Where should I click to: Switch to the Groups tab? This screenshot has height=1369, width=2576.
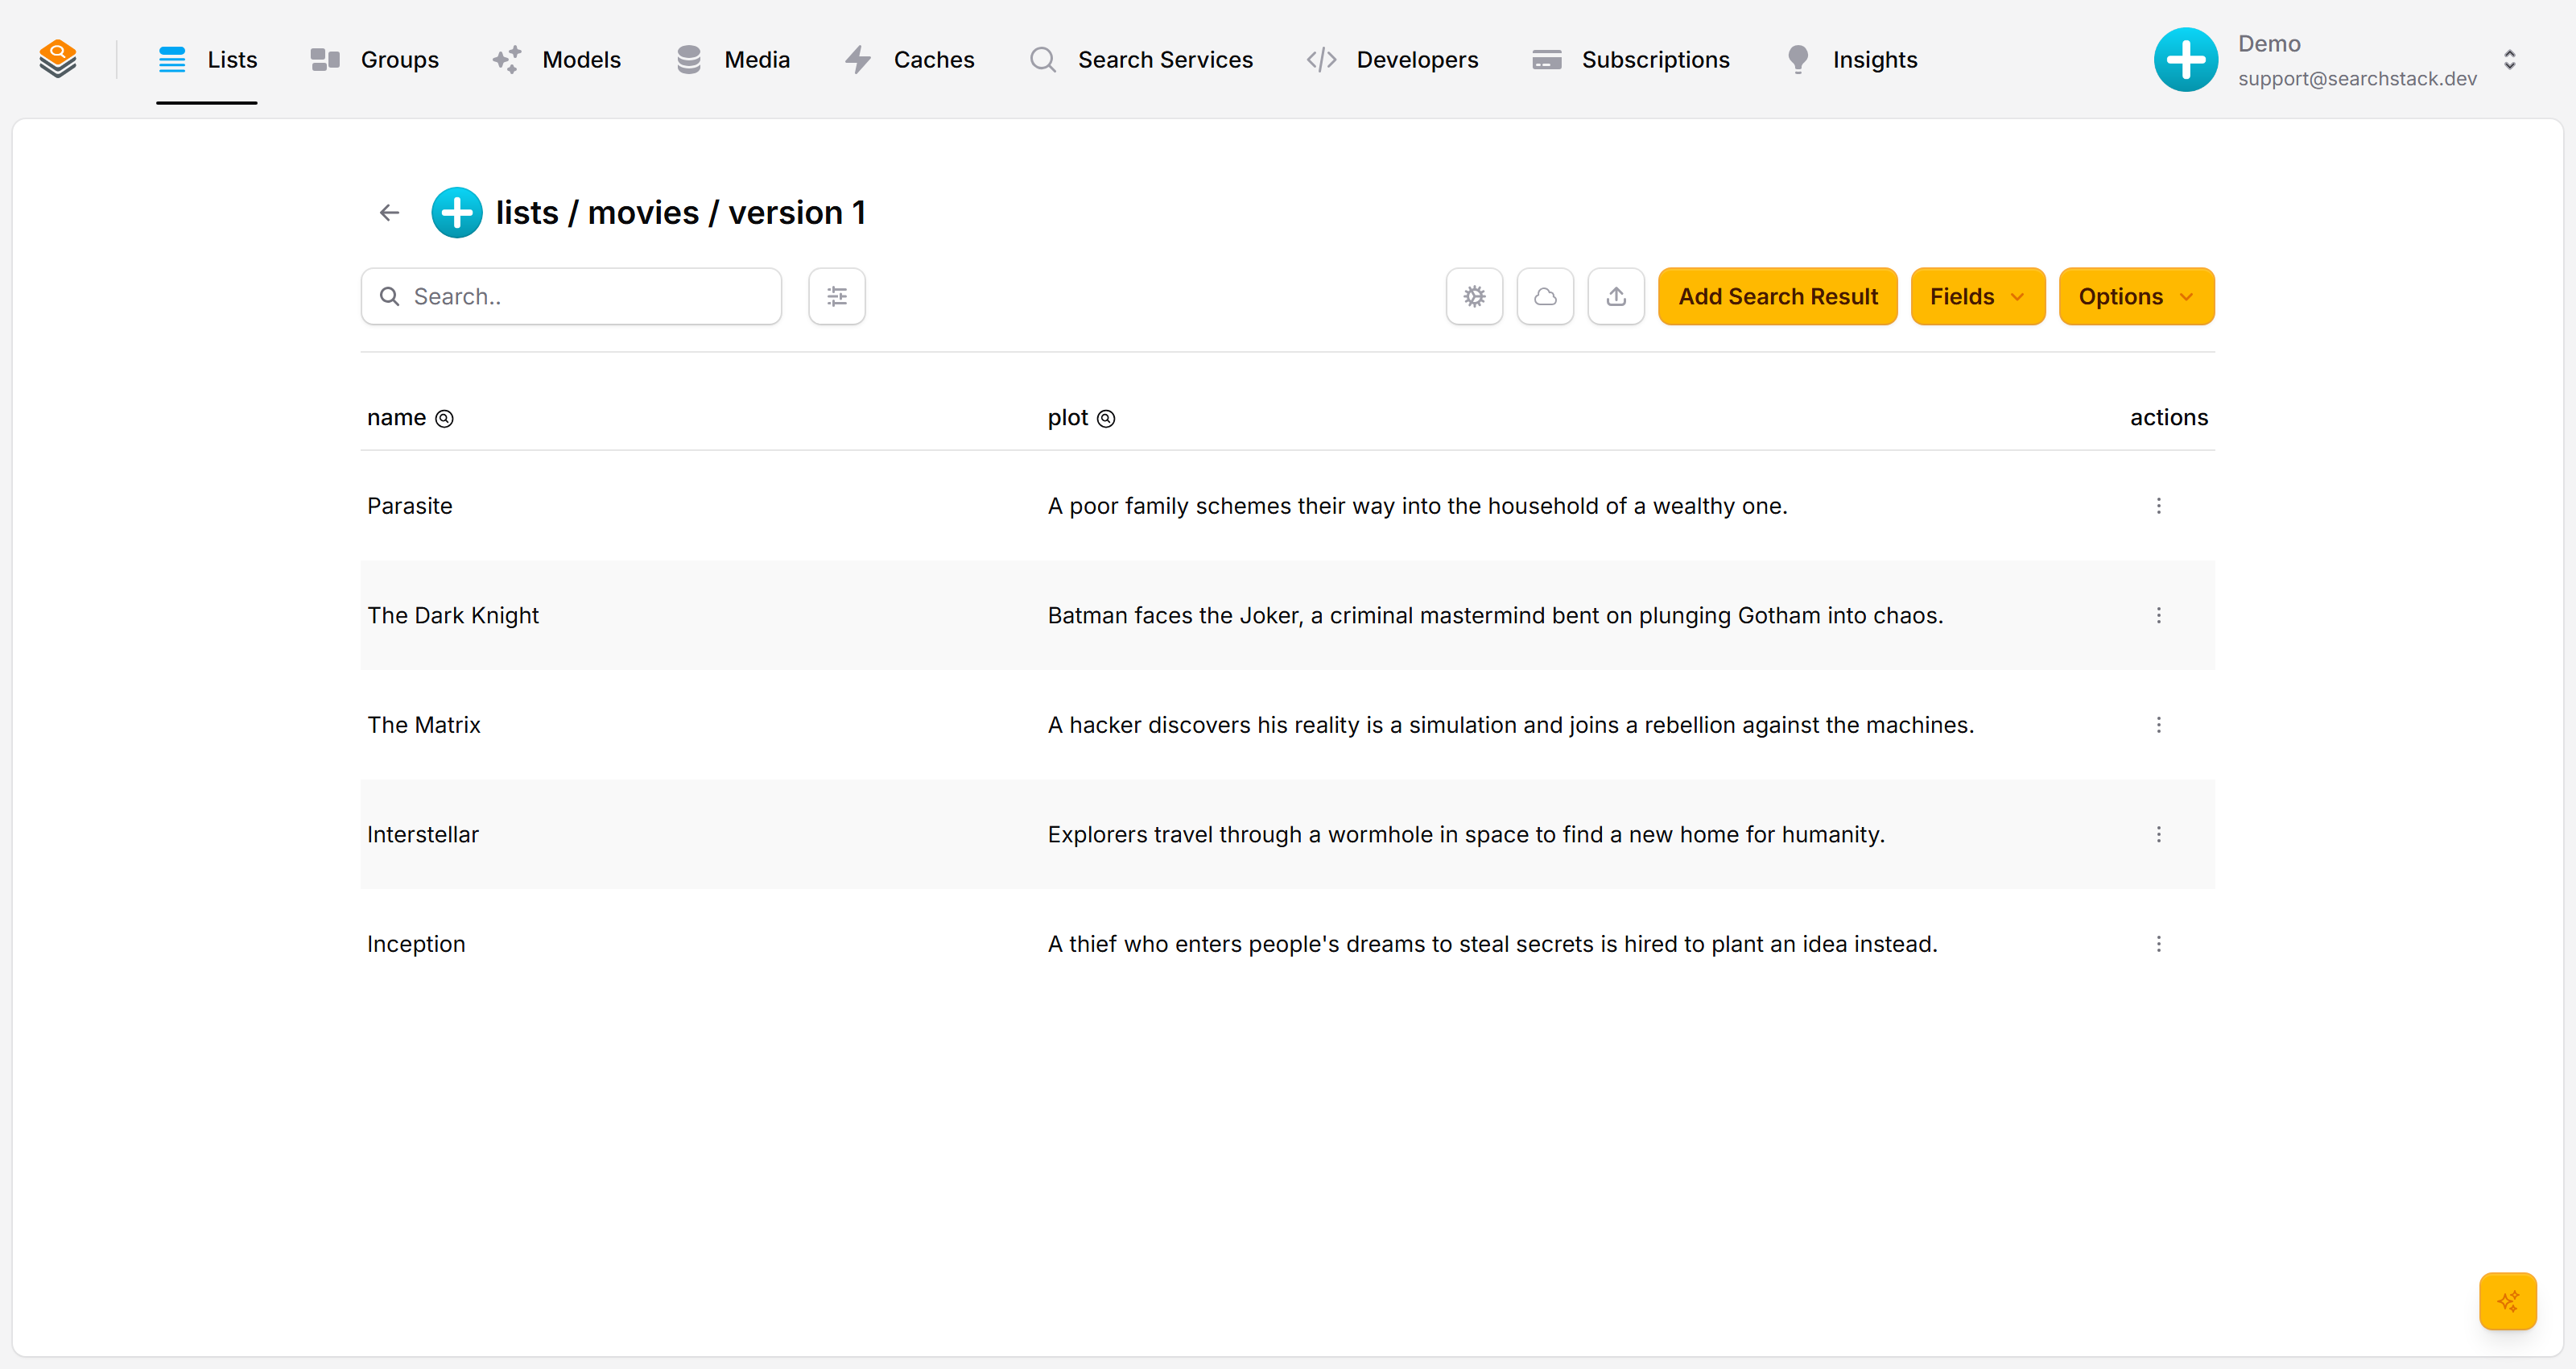coord(374,60)
